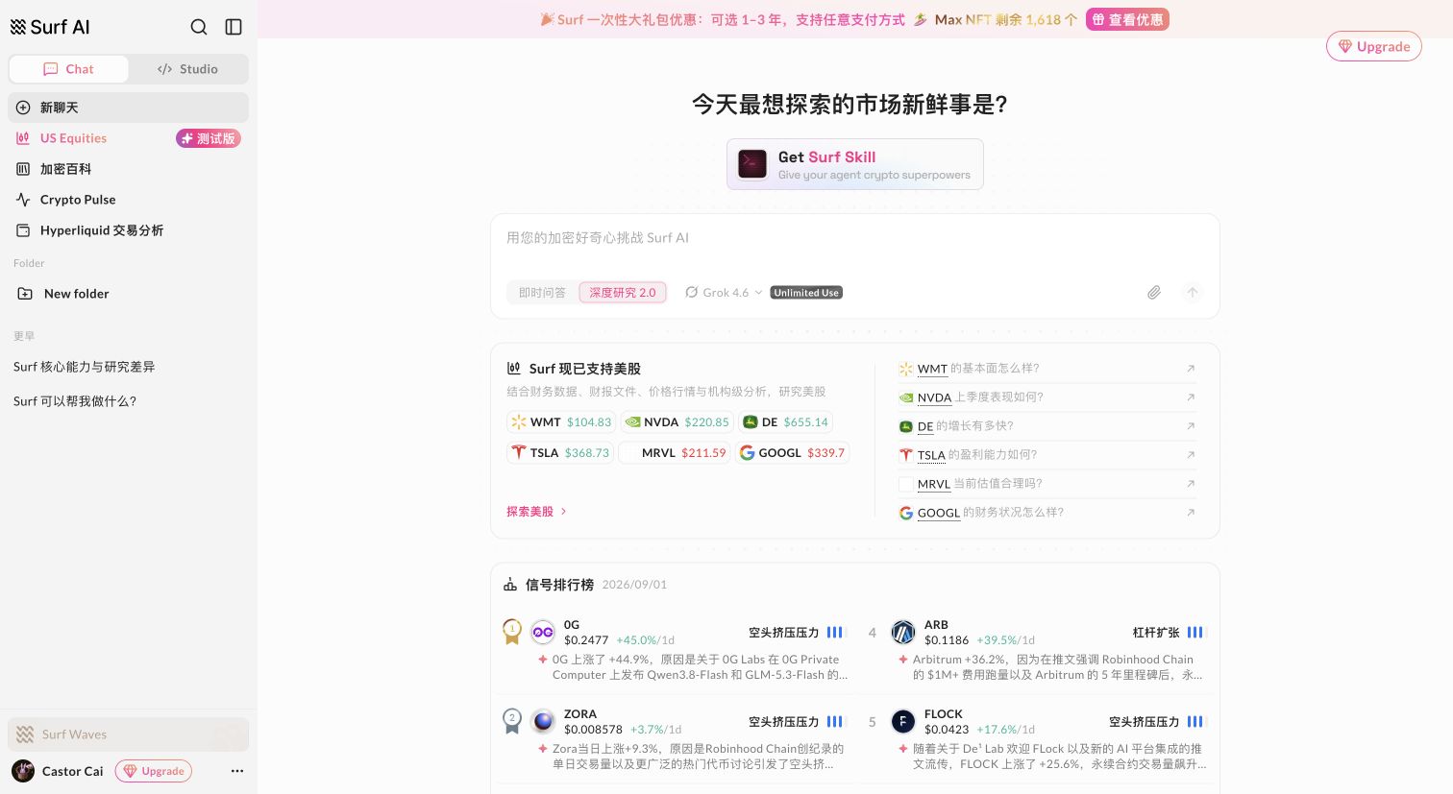
Task: Select the NVDA $220.85 stock chip
Action: click(x=677, y=422)
